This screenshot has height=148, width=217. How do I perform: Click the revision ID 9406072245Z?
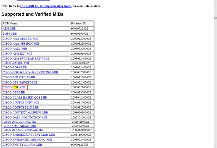pos(80,29)
